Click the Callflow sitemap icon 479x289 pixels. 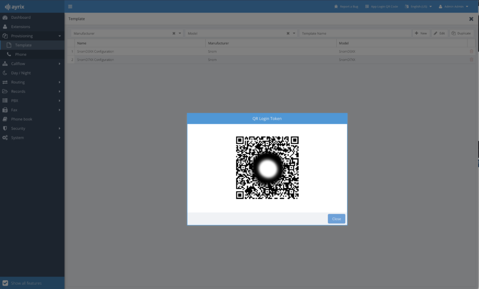coord(5,64)
